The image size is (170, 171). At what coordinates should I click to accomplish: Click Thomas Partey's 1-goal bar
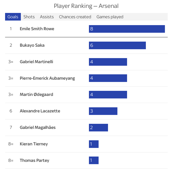point(94,160)
